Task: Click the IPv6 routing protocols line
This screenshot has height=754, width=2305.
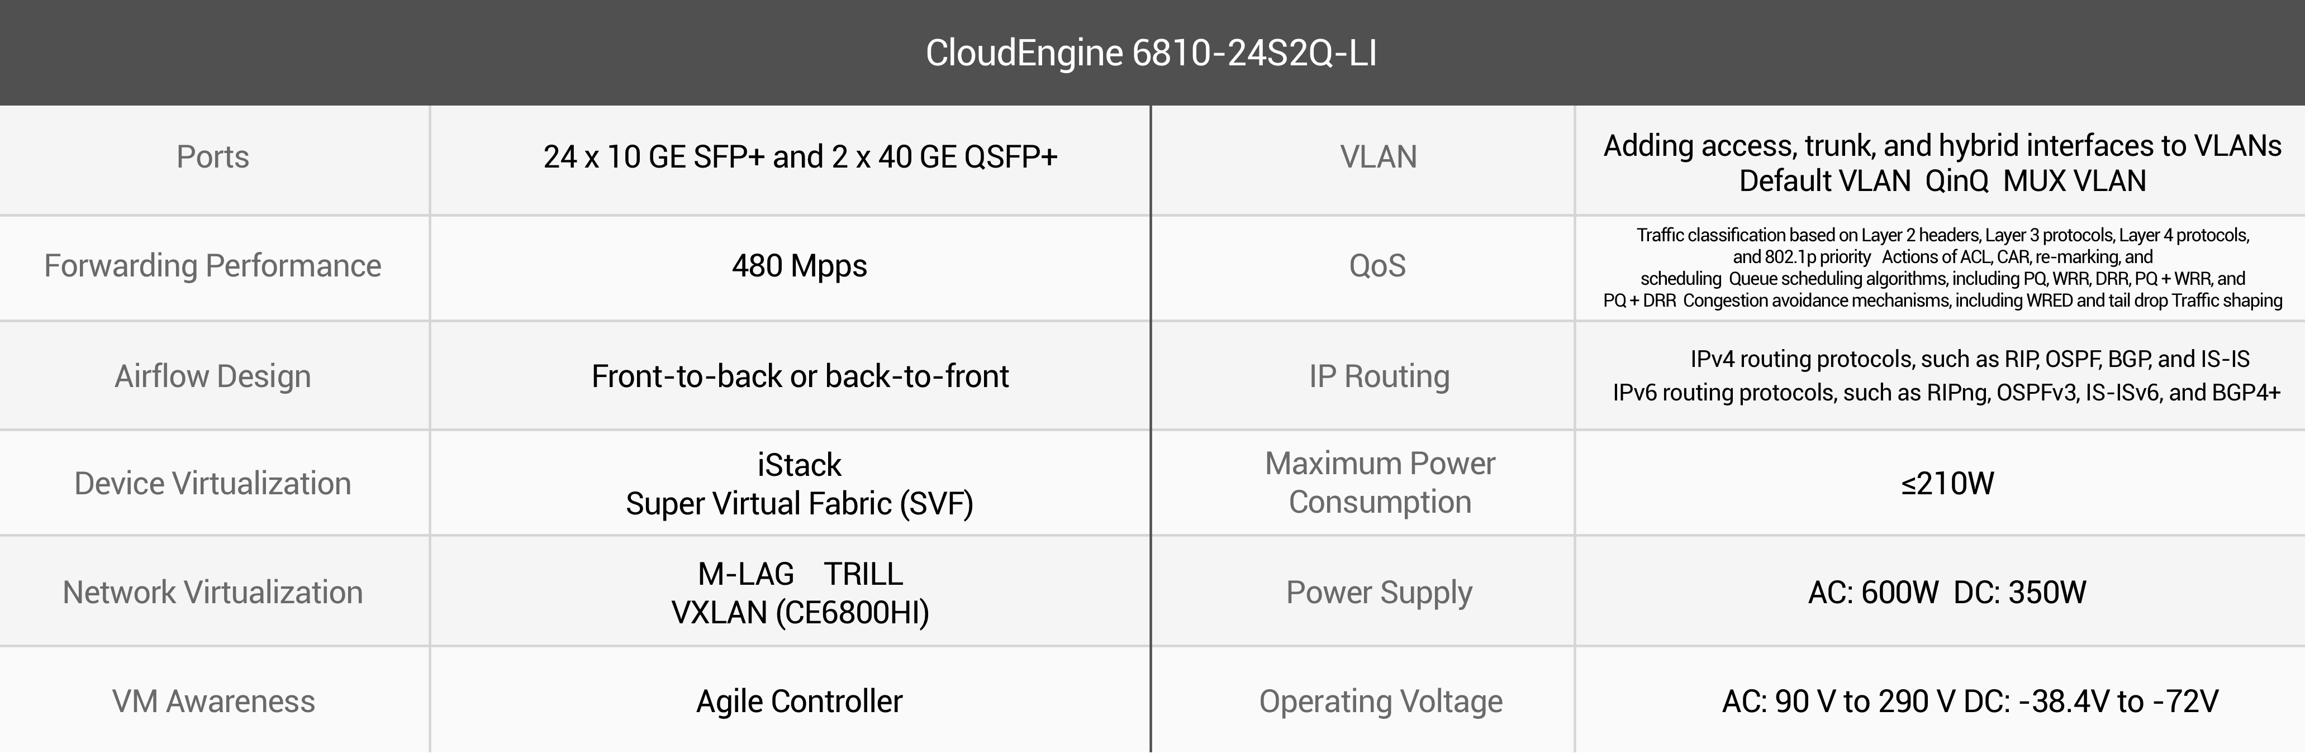Action: point(1946,393)
